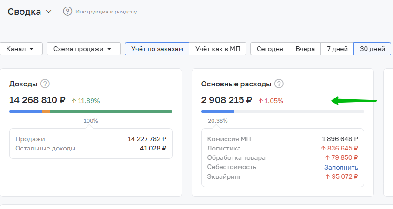393x209 pixels.
Task: Click the help icon next to Инструкция к разделу
Action: (68, 11)
